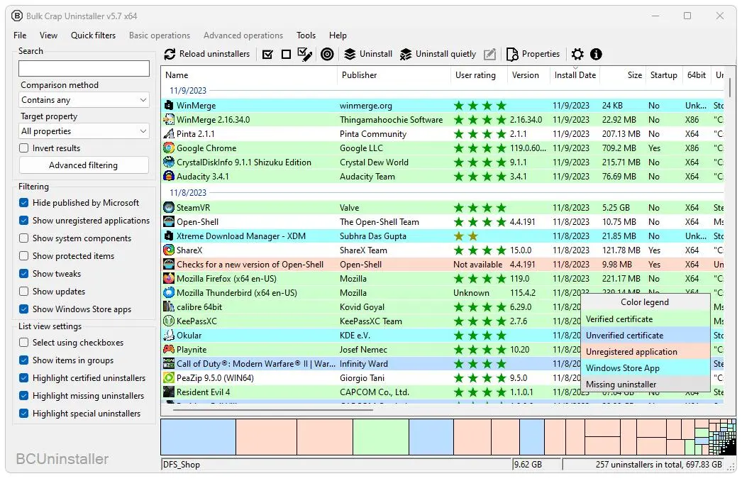Click the Uninstall layered stack icon
Screen dimensions: 742x481
point(350,55)
